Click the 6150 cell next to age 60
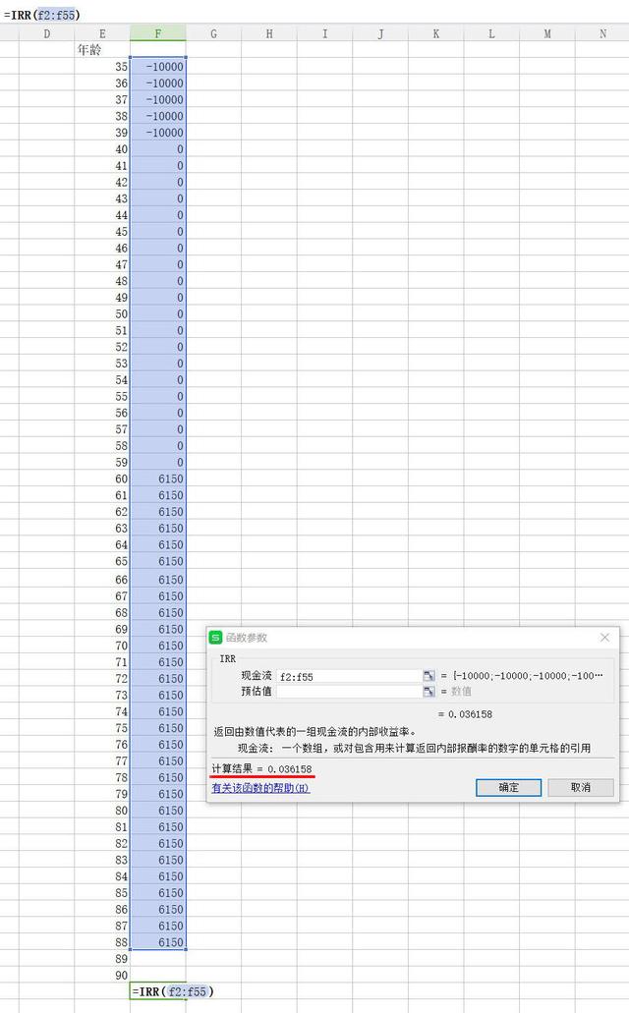 click(157, 478)
